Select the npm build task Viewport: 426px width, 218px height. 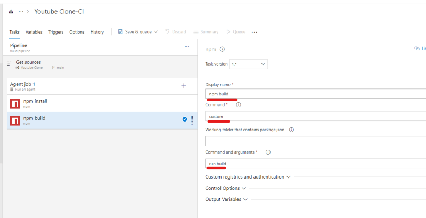click(102, 120)
